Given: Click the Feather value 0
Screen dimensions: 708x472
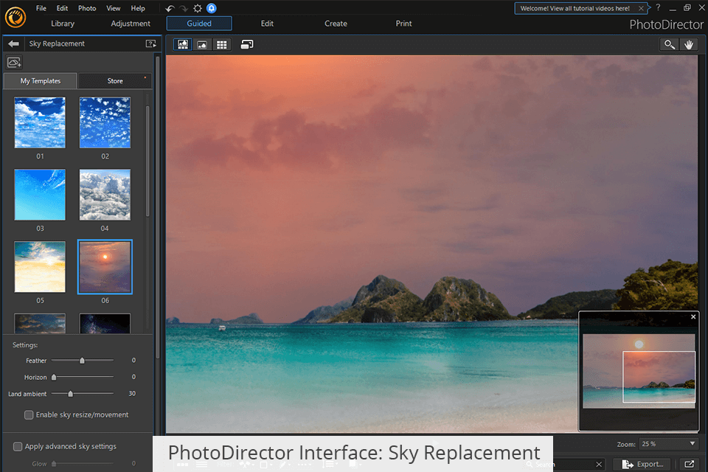Looking at the screenshot, I should [133, 360].
